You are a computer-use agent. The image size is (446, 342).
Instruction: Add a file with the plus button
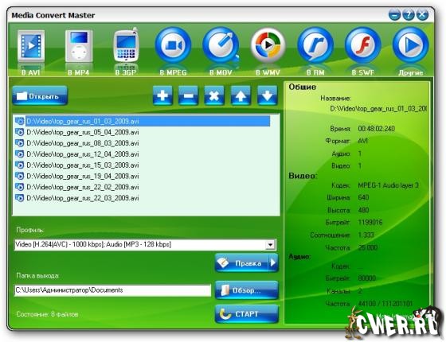162,95
